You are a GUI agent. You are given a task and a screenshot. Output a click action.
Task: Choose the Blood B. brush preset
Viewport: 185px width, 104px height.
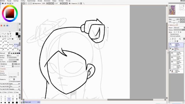11,45
